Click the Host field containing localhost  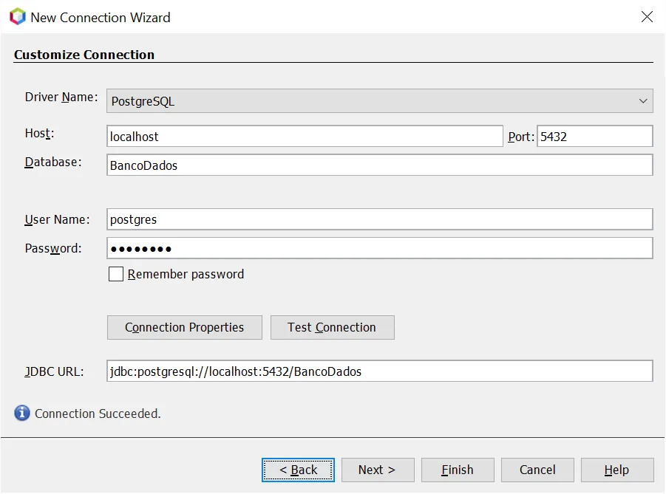[x=305, y=137]
